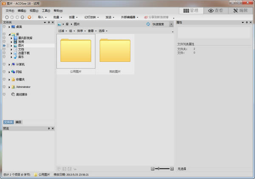Click inside the 快速搜索 search field
Image resolution: width=255 pixels, height=179 pixels.
click(x=161, y=24)
